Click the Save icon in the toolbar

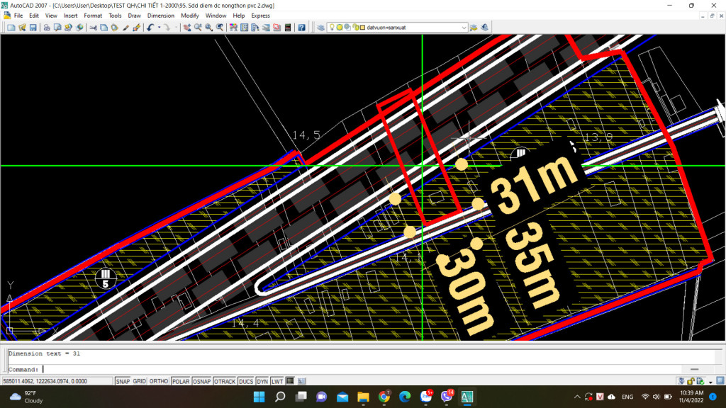tap(33, 28)
